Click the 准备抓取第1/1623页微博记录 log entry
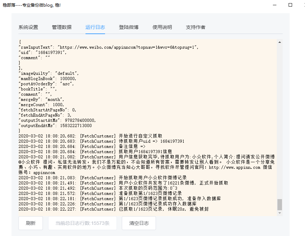The height and width of the screenshot is (236, 305). coord(100,194)
